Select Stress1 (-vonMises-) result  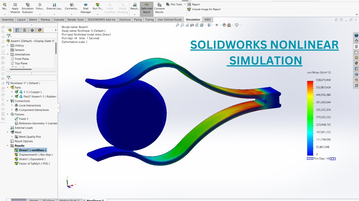click(x=31, y=150)
